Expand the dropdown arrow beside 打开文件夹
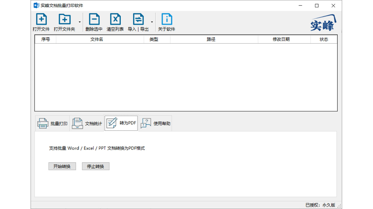This screenshot has height=209, width=373. pyautogui.click(x=79, y=22)
